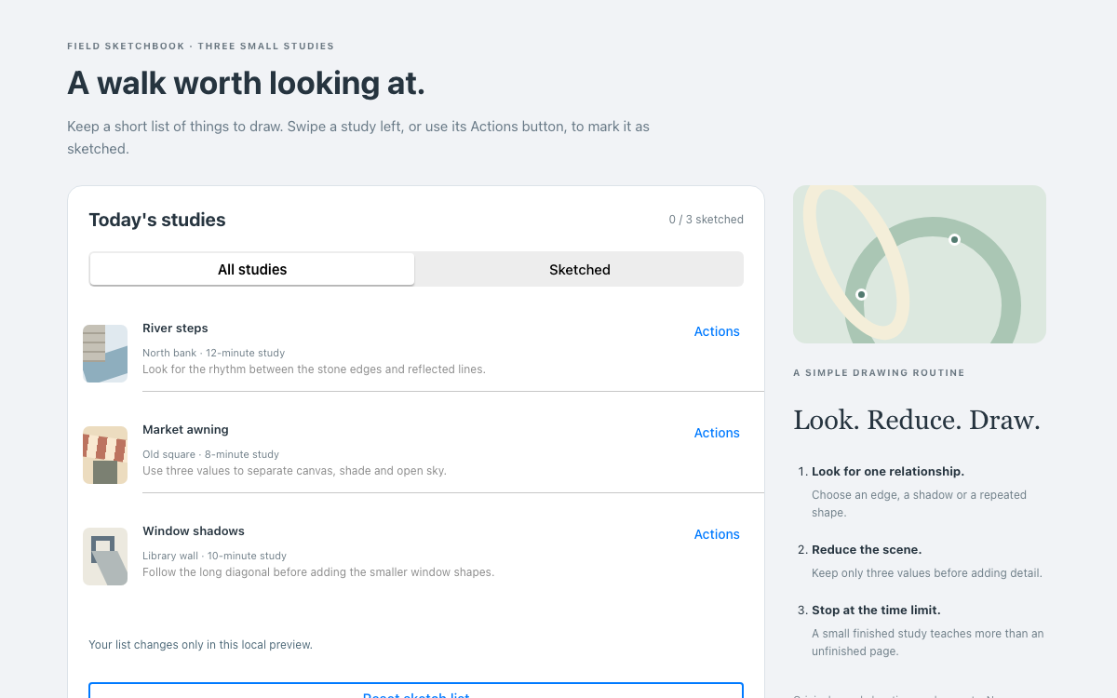1117x698 pixels.
Task: Click the 0 / 3 sketched counter
Action: (707, 220)
